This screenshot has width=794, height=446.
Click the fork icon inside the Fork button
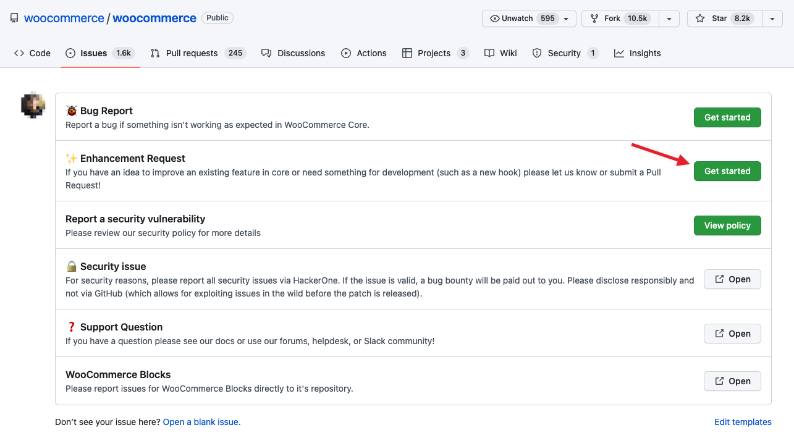pos(593,18)
